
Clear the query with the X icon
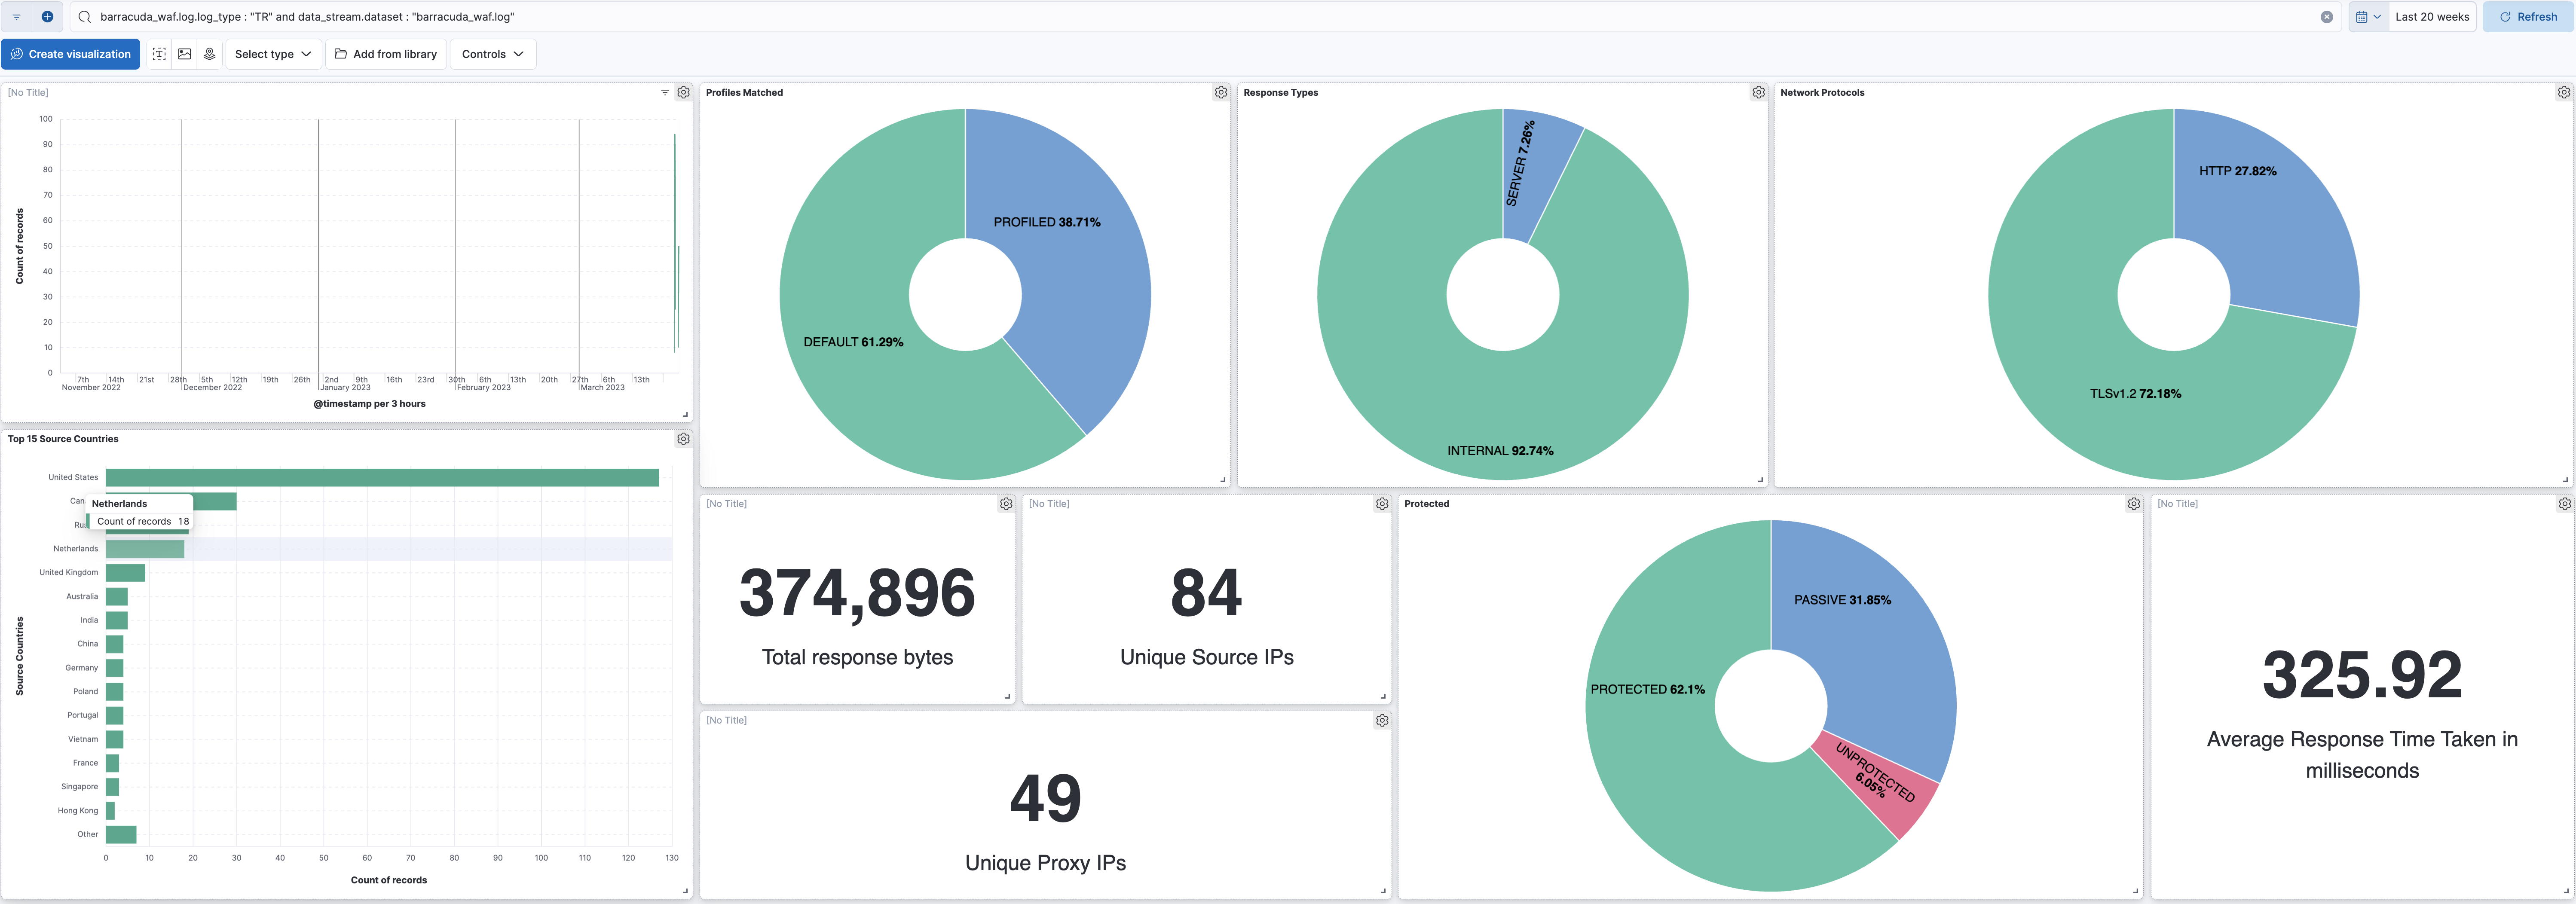click(2327, 17)
